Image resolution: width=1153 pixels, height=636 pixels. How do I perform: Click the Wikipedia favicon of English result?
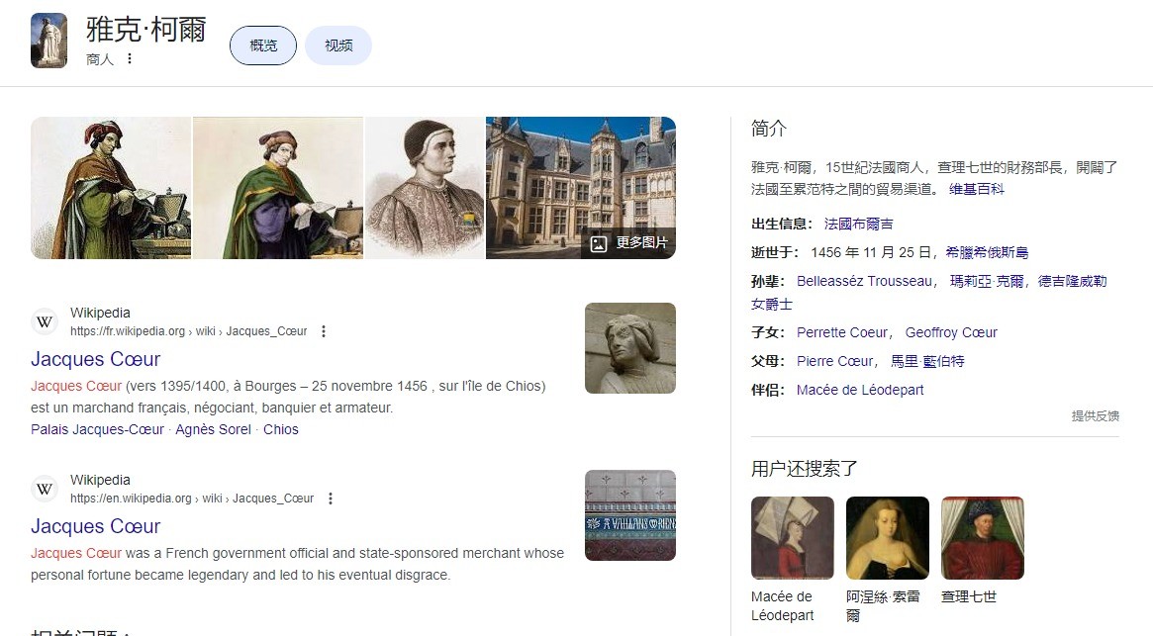(x=45, y=489)
